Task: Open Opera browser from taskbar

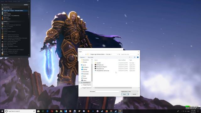Action: click(x=52, y=111)
